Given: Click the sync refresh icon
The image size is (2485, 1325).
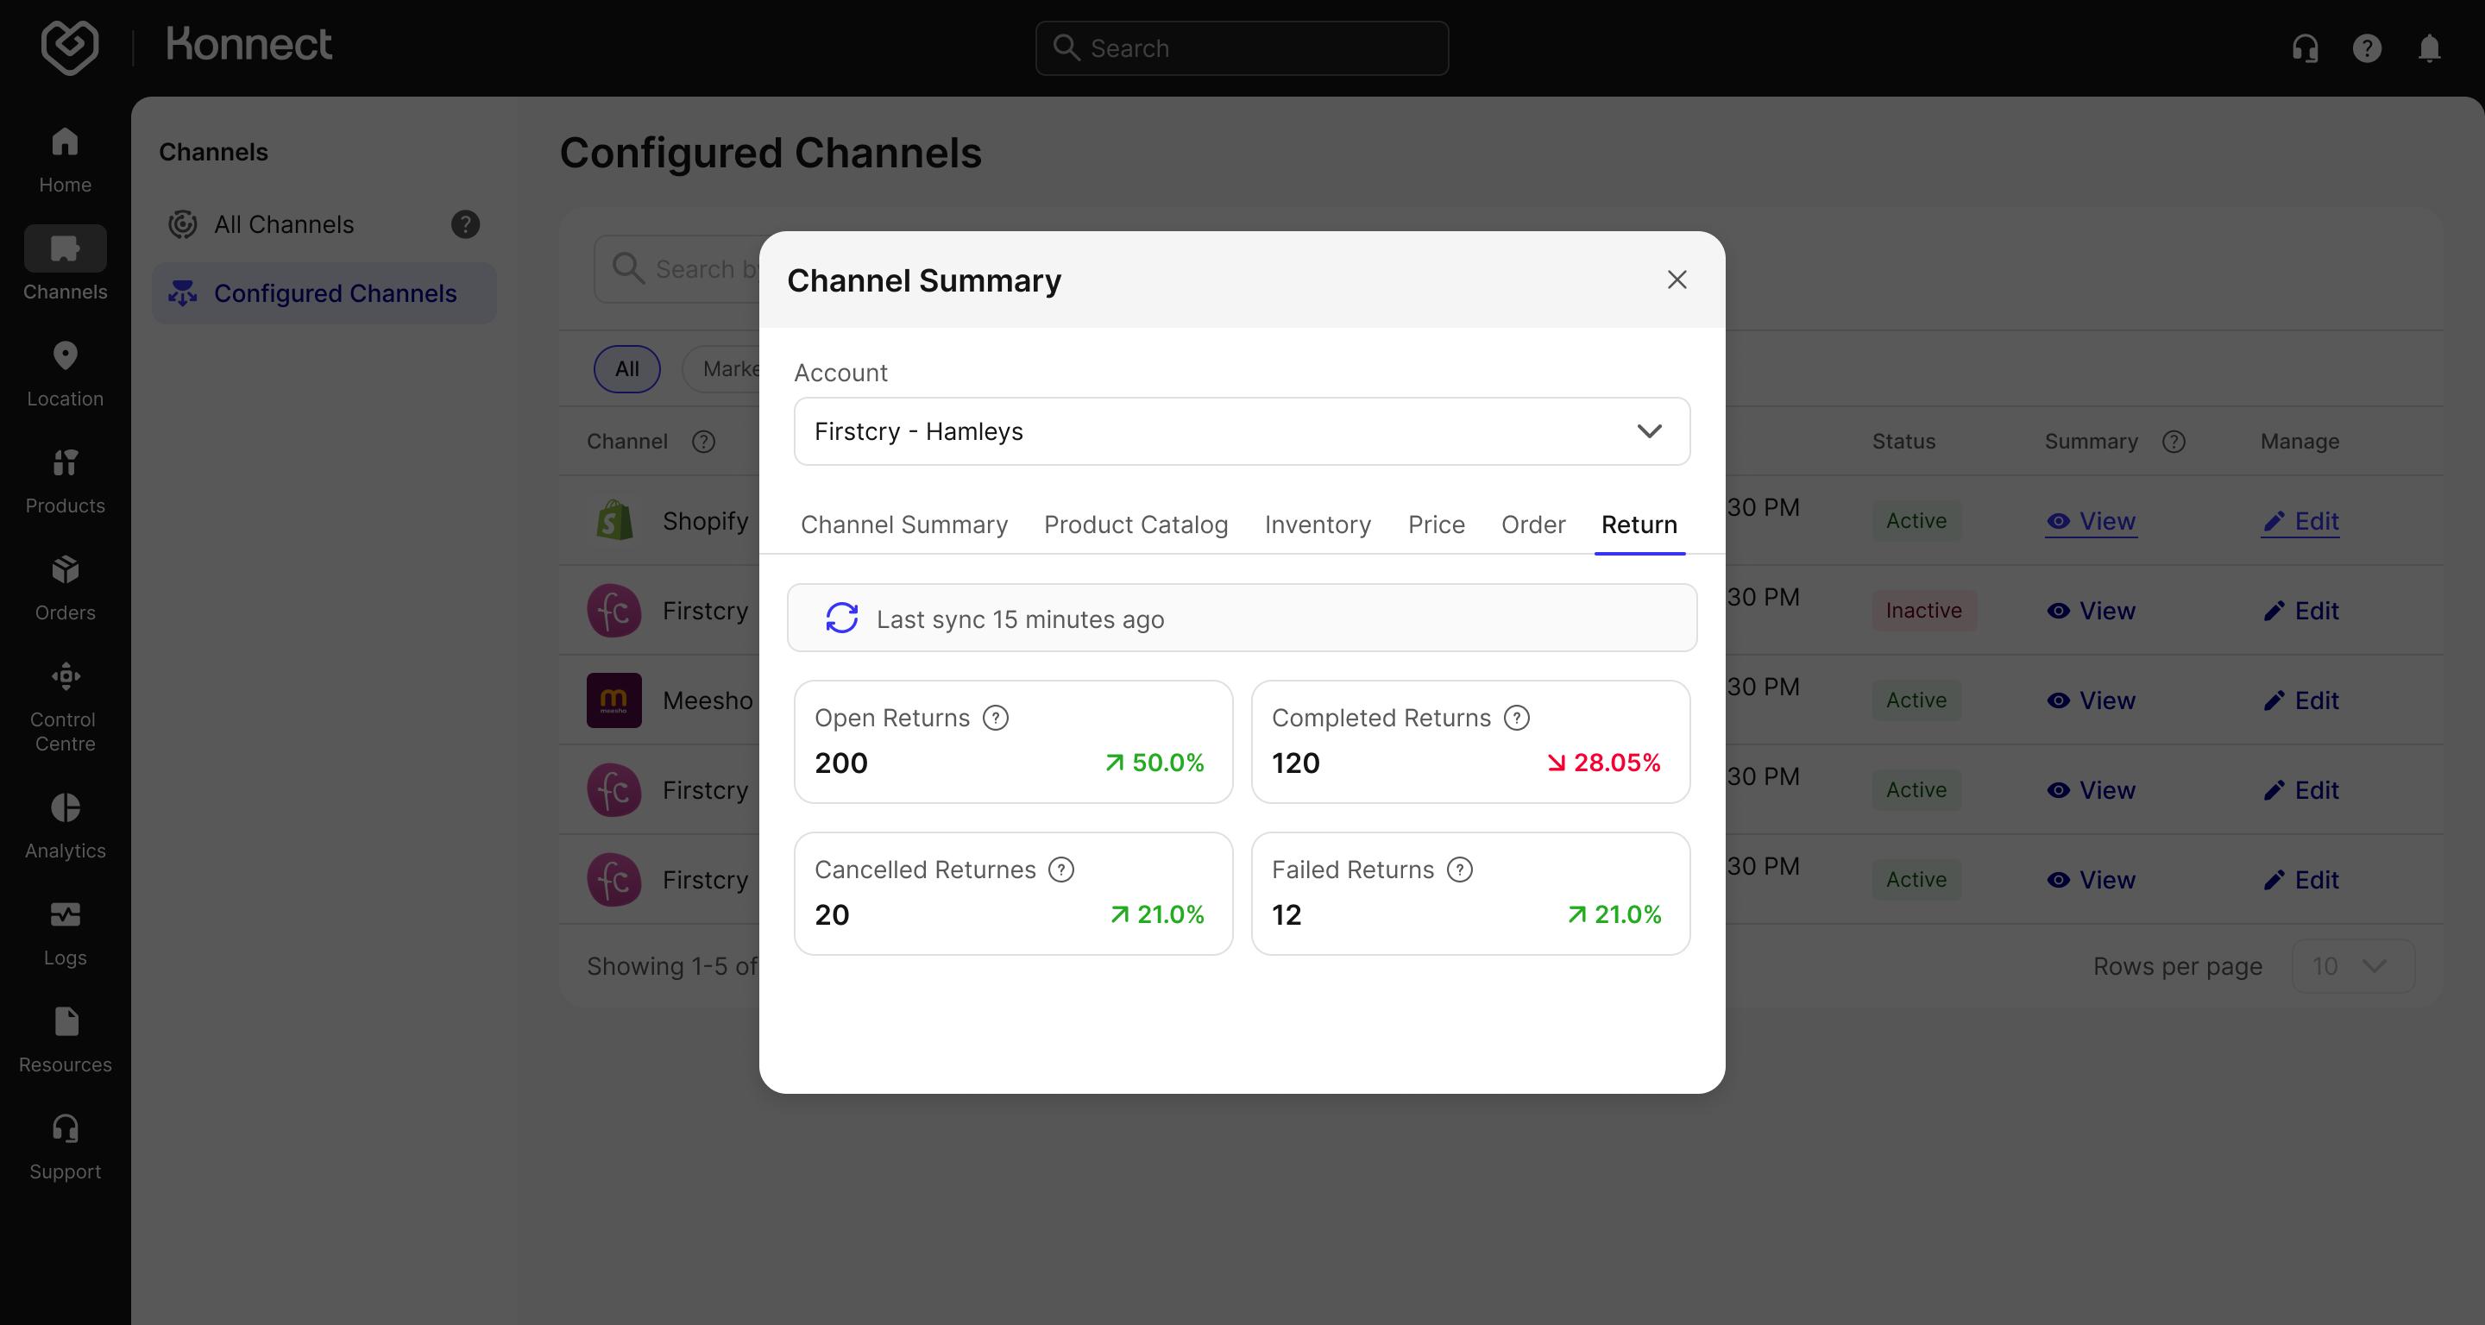Looking at the screenshot, I should [841, 619].
